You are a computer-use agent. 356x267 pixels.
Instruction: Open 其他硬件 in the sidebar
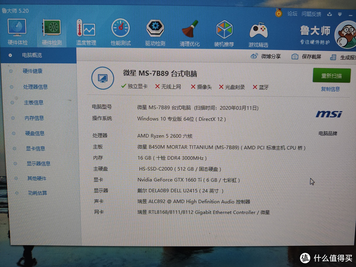pos(37,178)
